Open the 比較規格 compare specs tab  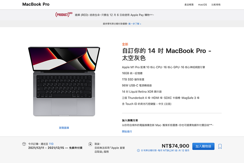point(216,5)
